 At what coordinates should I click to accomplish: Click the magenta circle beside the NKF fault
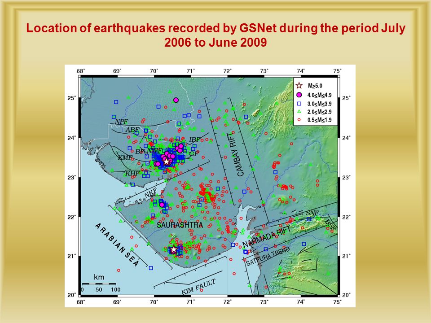point(162,205)
